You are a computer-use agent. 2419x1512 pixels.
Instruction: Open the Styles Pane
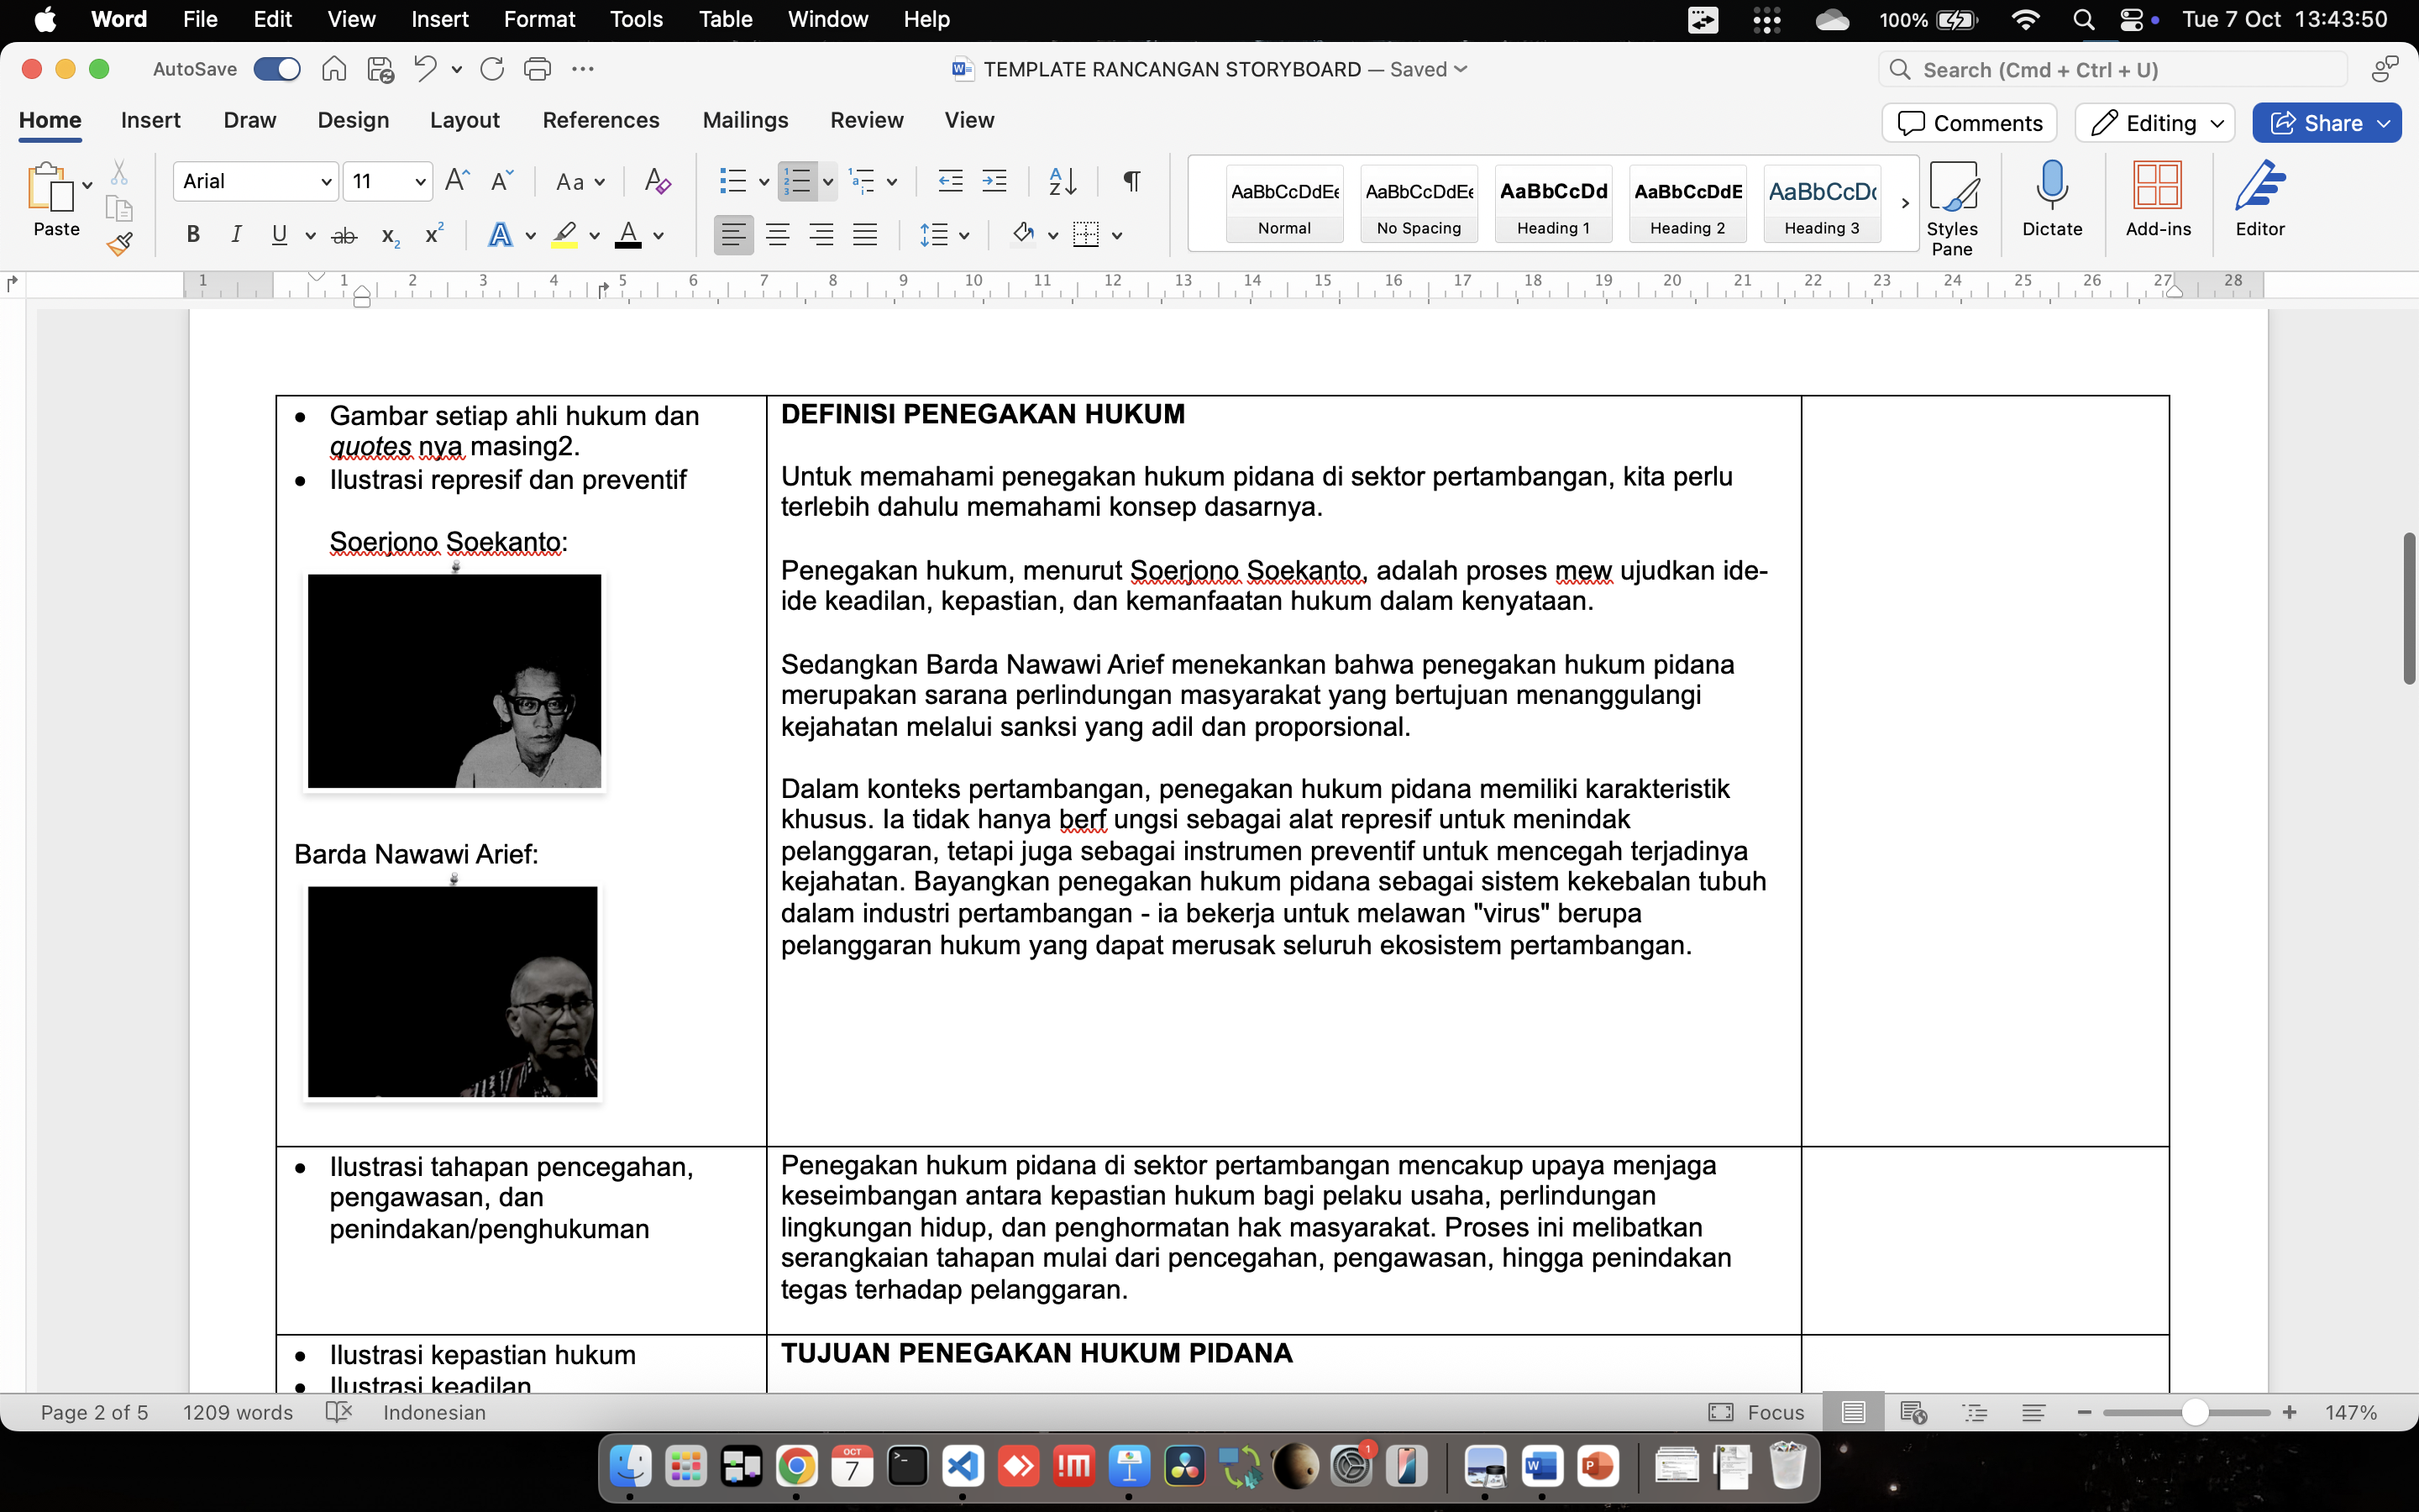[x=1951, y=207]
